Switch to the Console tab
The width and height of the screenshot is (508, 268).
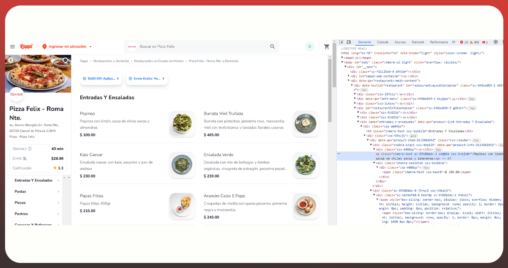382,42
